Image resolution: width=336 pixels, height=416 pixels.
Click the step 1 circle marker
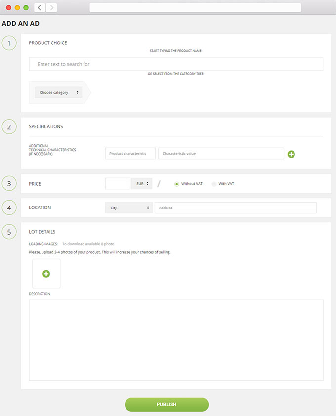(9, 43)
